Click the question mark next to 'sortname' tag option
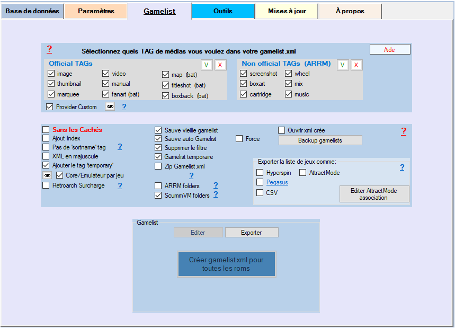The width and height of the screenshot is (455, 328). pyautogui.click(x=120, y=147)
